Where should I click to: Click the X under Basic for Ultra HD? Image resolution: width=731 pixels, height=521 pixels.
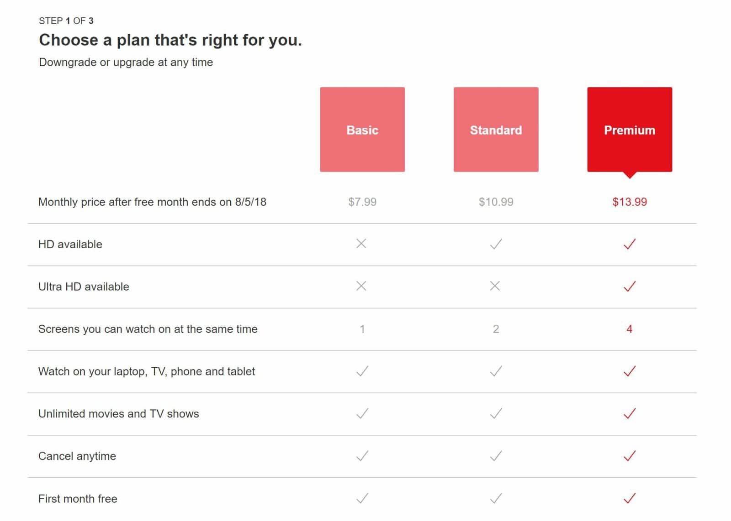[x=361, y=286]
